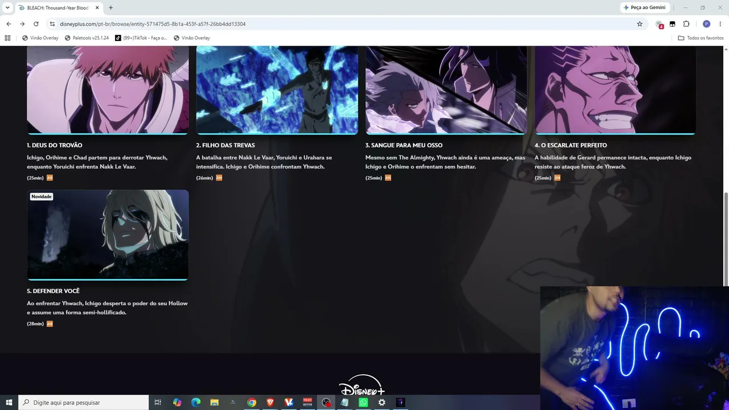The image size is (729, 410).
Task: Go back to the previous page
Action: click(9, 24)
